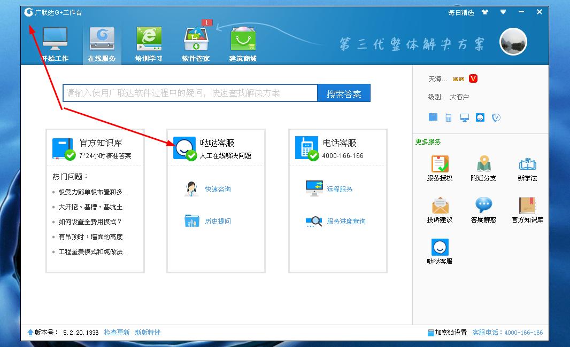Click the red V VIP badge
This screenshot has width=570, height=347.
click(473, 78)
